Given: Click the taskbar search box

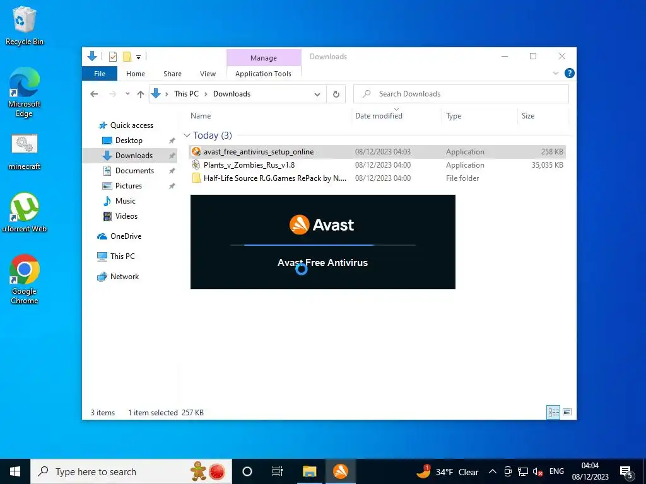Looking at the screenshot, I should (x=131, y=471).
